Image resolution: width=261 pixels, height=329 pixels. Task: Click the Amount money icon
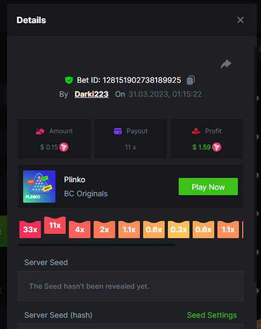[40, 131]
